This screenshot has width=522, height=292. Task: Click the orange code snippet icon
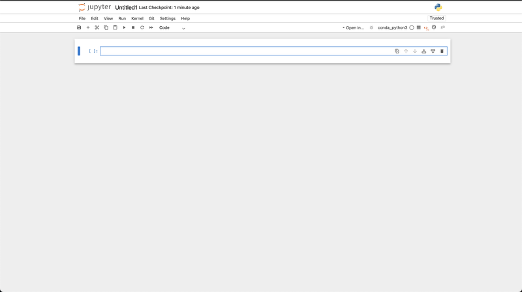pyautogui.click(x=426, y=28)
